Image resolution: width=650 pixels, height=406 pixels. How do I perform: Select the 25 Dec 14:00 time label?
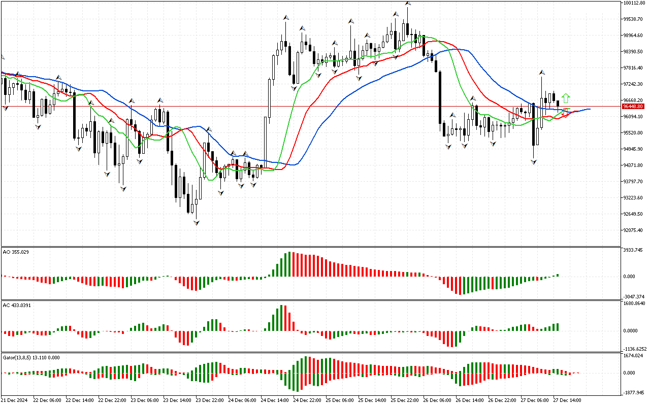372,400
